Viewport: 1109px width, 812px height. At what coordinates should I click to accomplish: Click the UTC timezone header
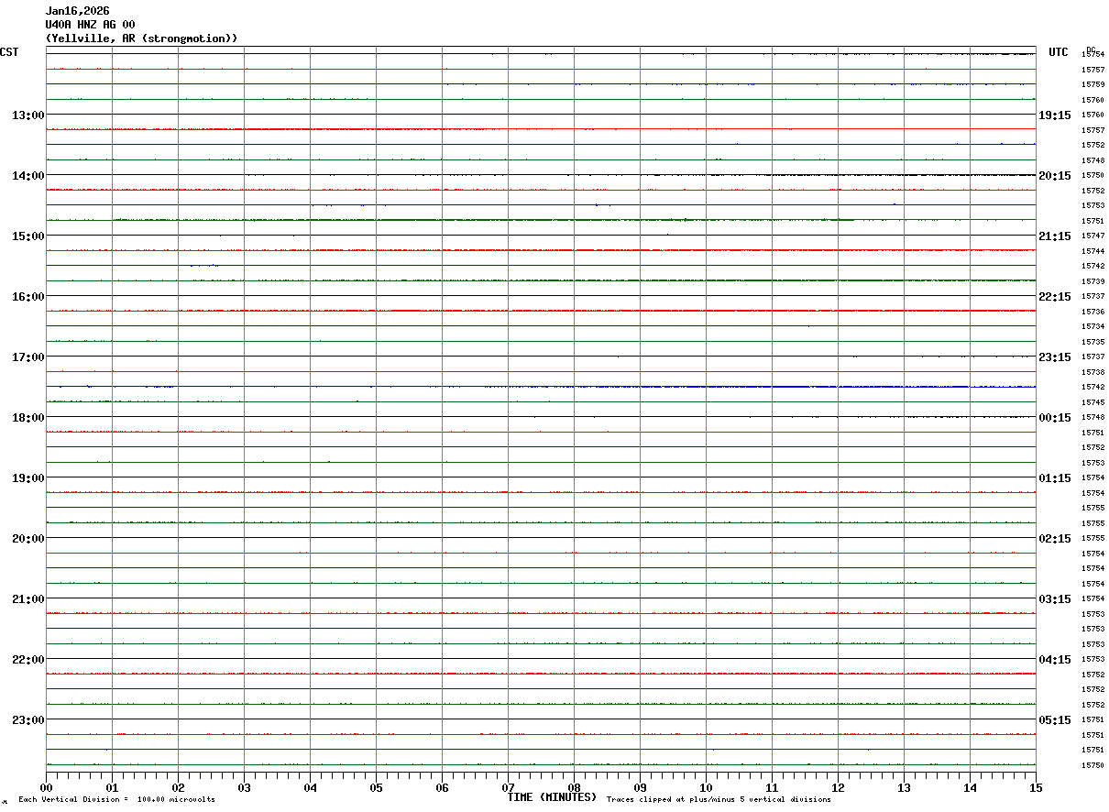1059,52
